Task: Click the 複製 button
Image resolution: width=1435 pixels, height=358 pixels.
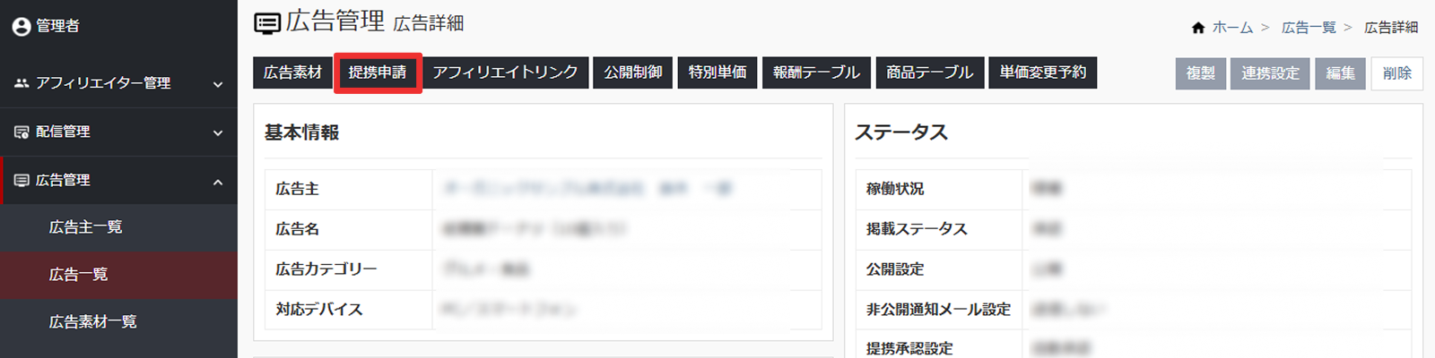Action: click(x=1201, y=73)
